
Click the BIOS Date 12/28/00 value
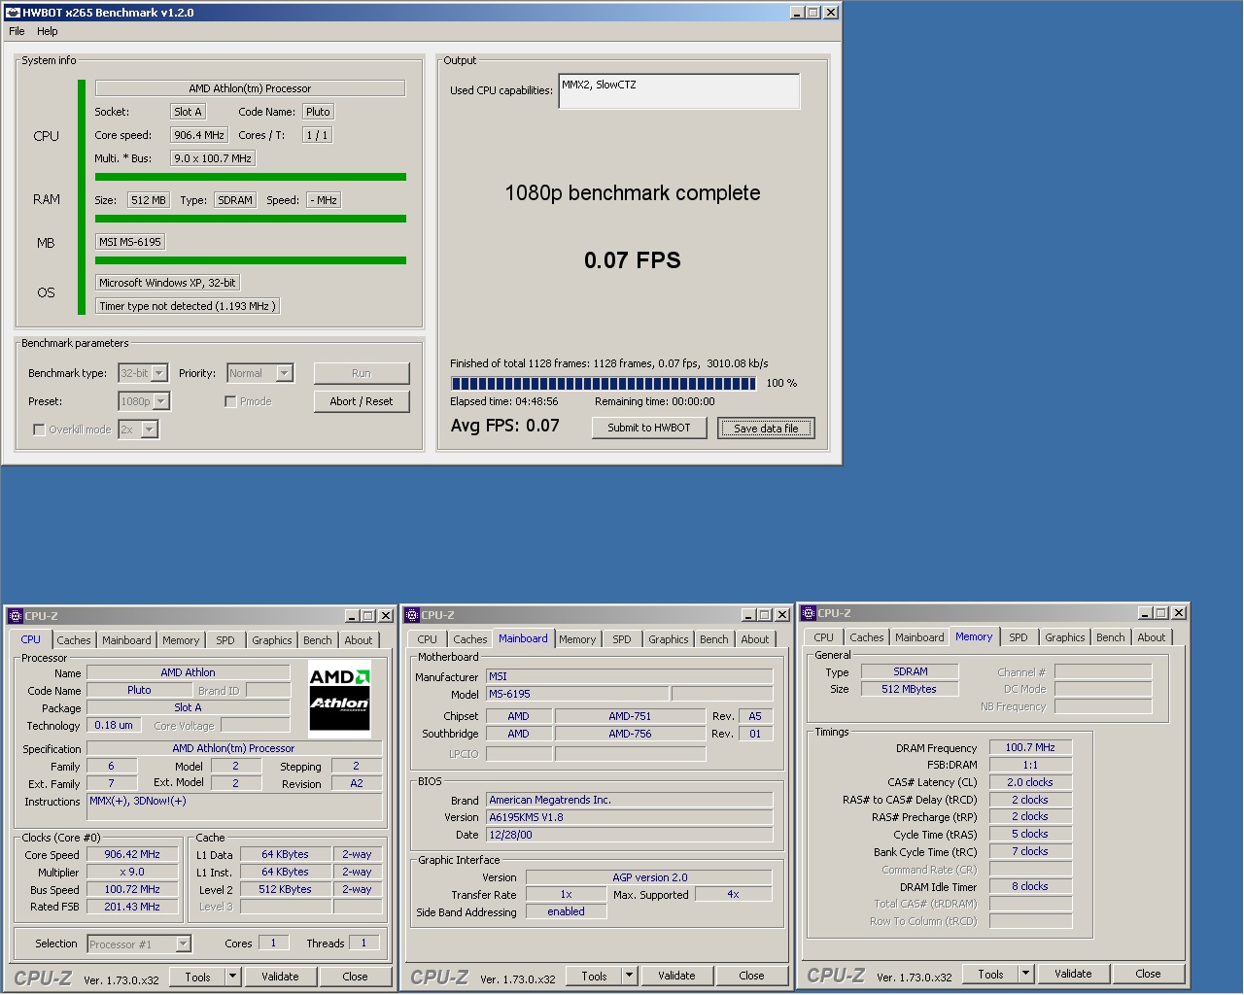click(629, 835)
